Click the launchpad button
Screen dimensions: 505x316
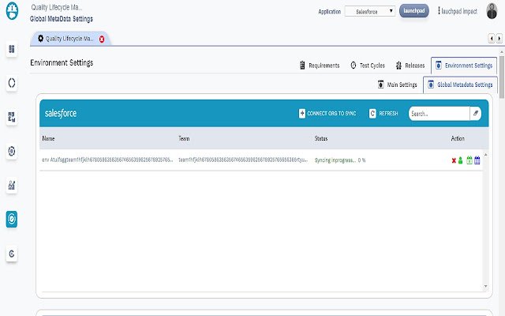(x=413, y=10)
